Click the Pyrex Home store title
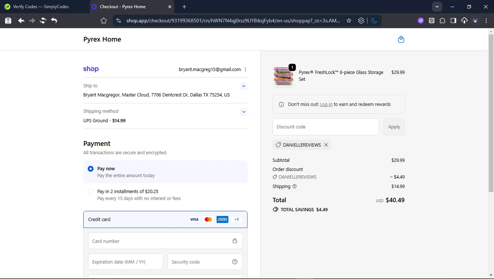This screenshot has height=279, width=494. pyautogui.click(x=102, y=39)
